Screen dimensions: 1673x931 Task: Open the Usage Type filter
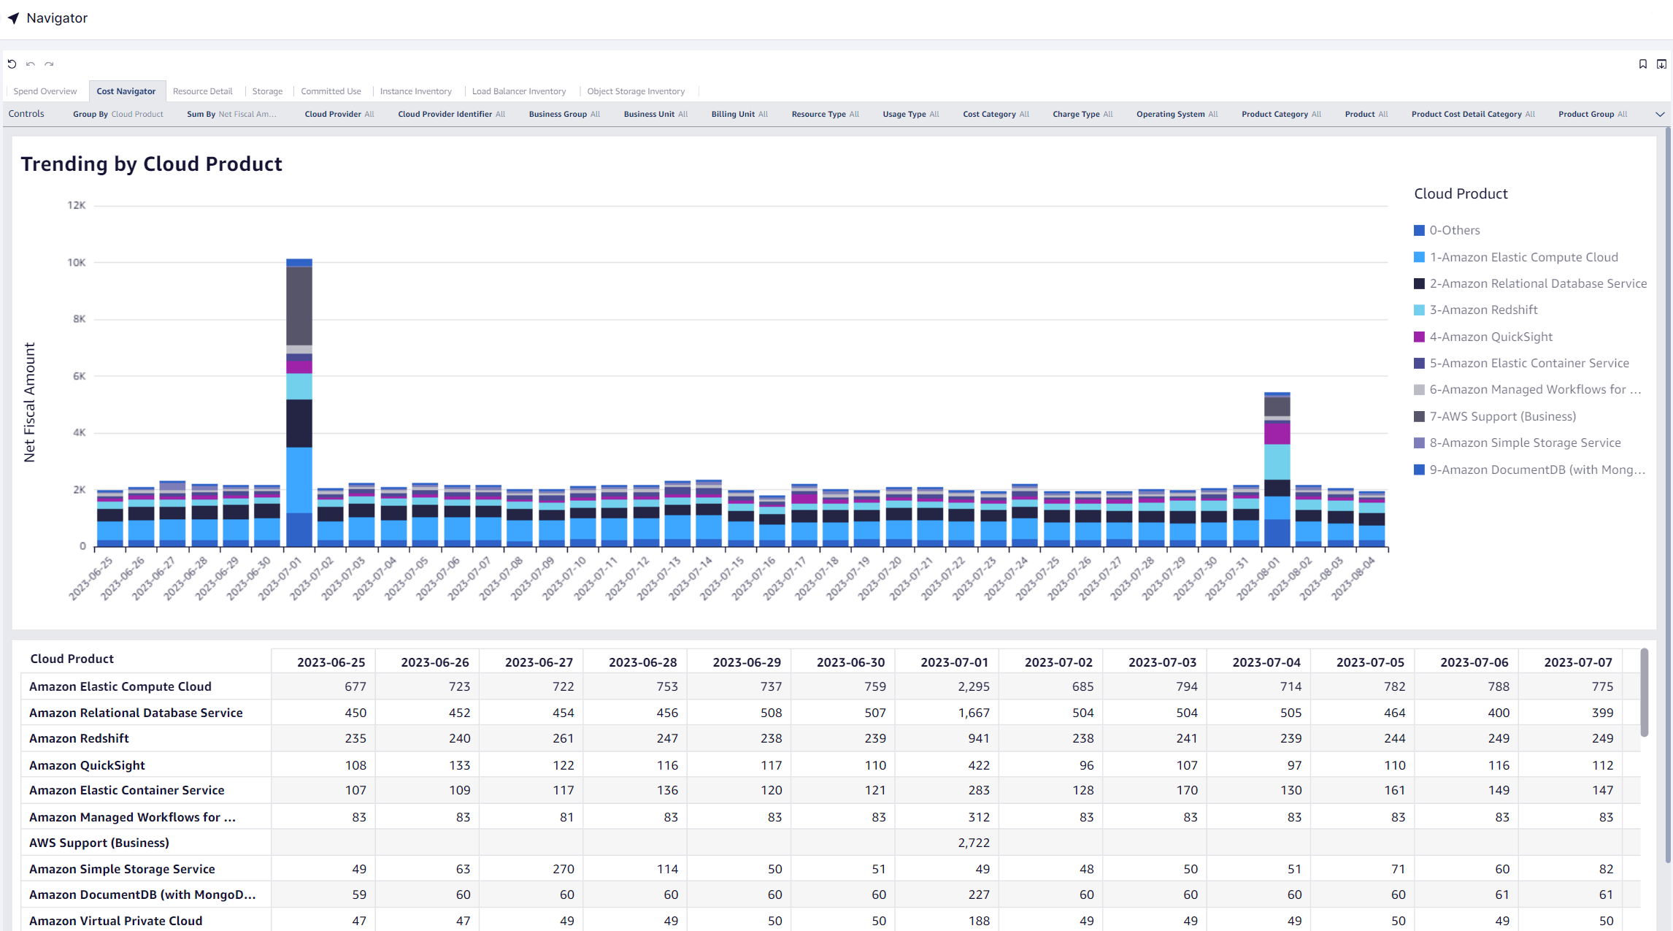(911, 114)
